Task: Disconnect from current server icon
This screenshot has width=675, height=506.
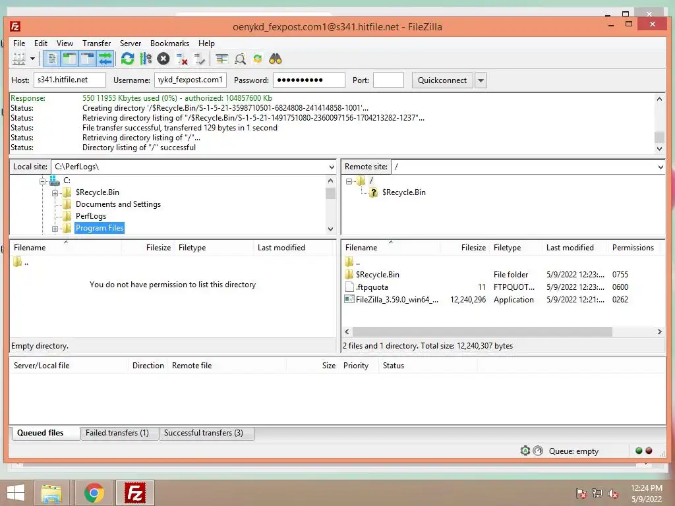Action: [x=181, y=59]
